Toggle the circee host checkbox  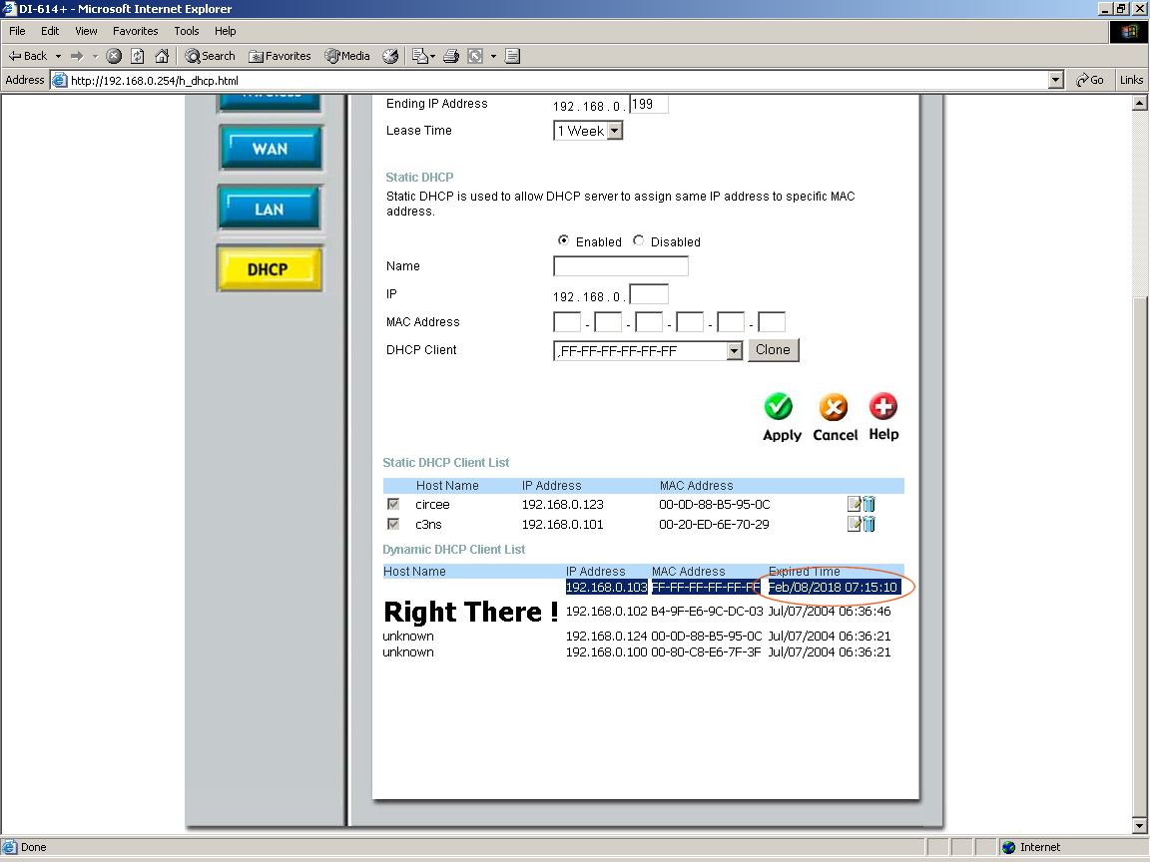tap(393, 505)
